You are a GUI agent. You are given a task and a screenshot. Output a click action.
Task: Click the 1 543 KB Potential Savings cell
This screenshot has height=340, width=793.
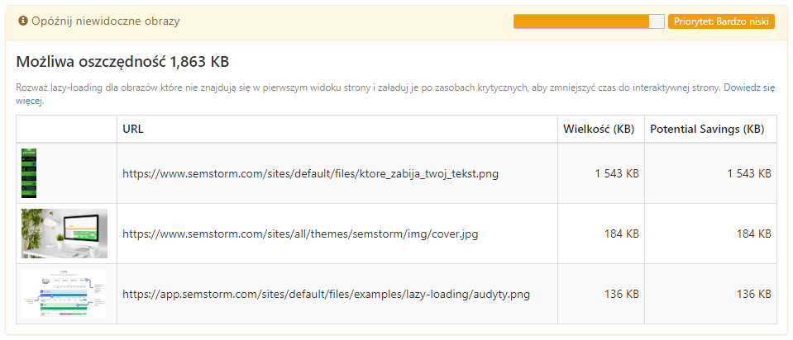click(x=748, y=174)
